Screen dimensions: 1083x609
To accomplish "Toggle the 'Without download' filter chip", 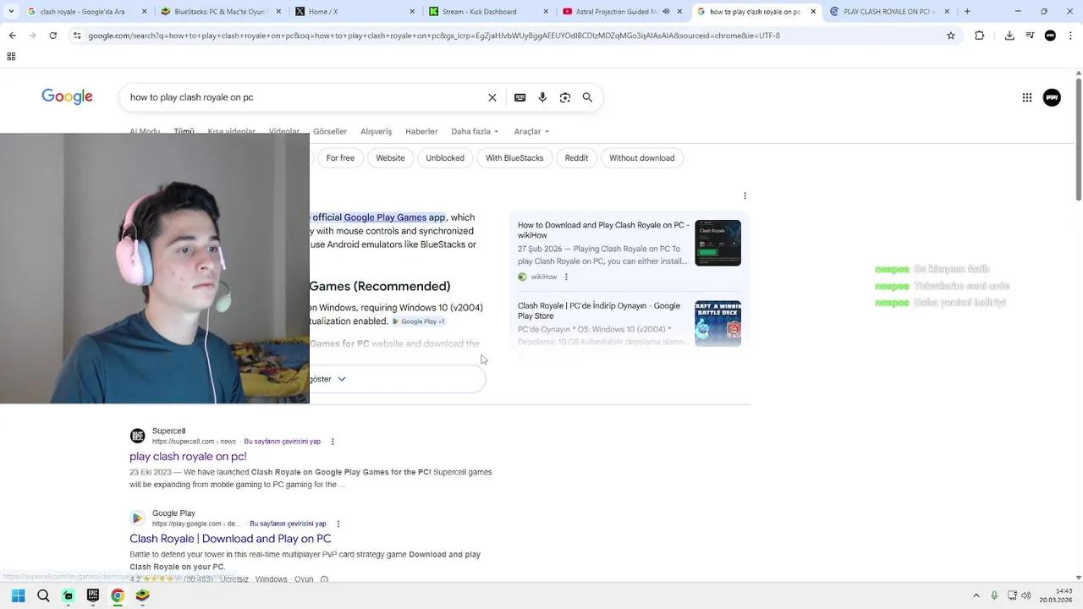I will click(x=641, y=157).
